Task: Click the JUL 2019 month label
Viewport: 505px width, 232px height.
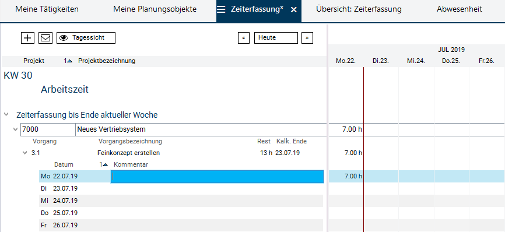Action: tap(451, 50)
